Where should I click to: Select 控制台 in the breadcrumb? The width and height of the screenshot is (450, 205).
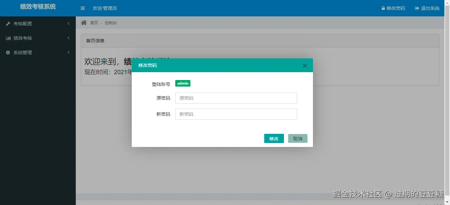click(x=110, y=23)
